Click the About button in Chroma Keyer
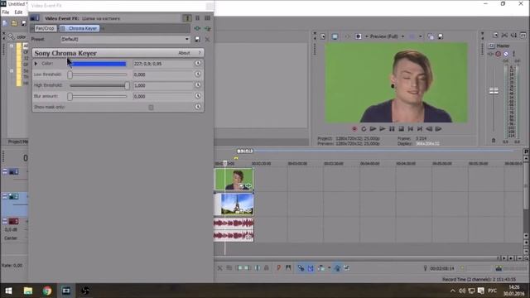Screen dimensions: 530x298 click(x=184, y=53)
